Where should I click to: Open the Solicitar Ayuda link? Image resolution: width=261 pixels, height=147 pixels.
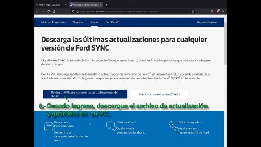[x=189, y=122]
